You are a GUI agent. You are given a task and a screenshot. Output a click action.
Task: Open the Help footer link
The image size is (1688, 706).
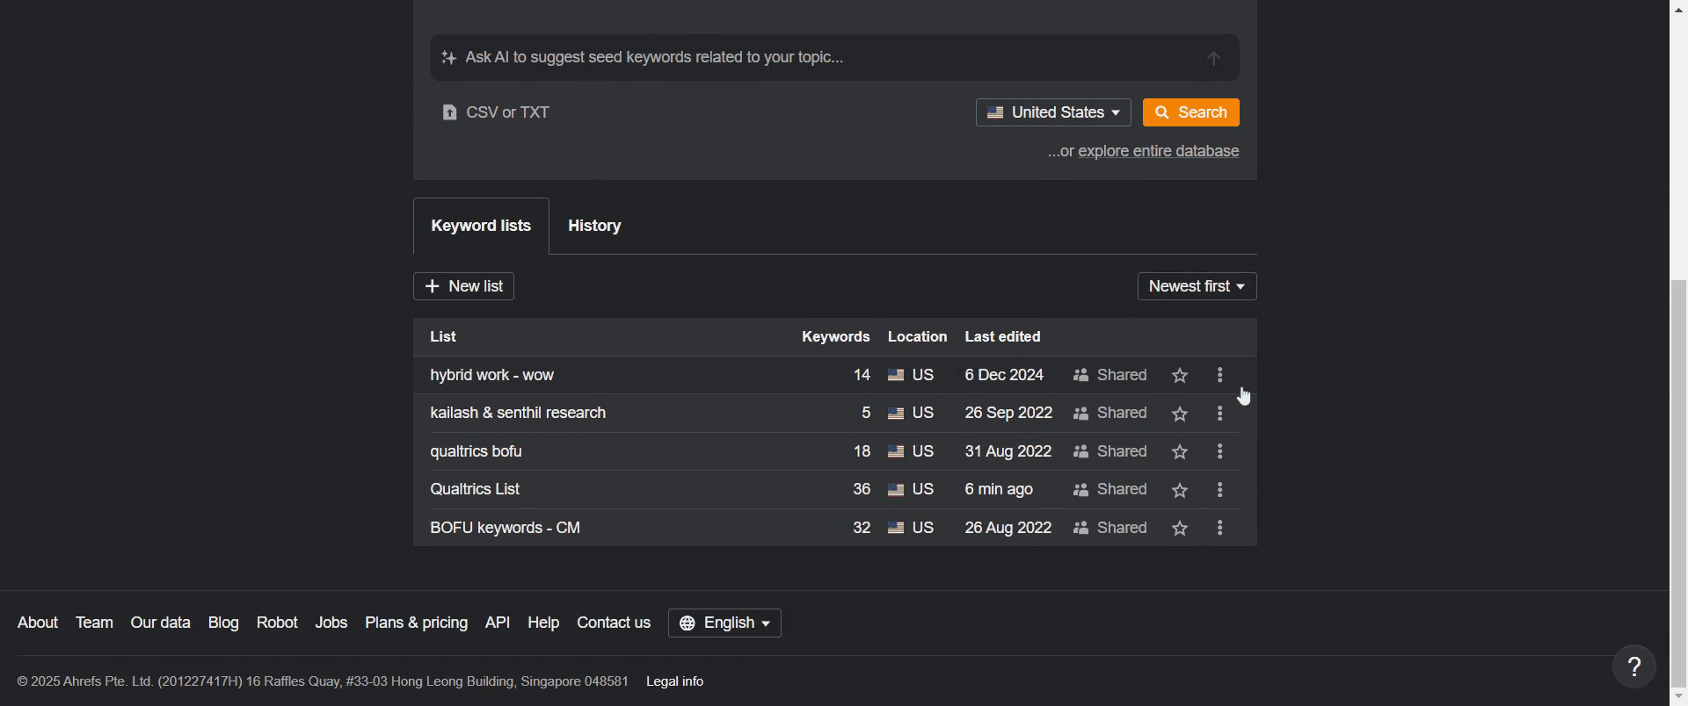coord(543,623)
